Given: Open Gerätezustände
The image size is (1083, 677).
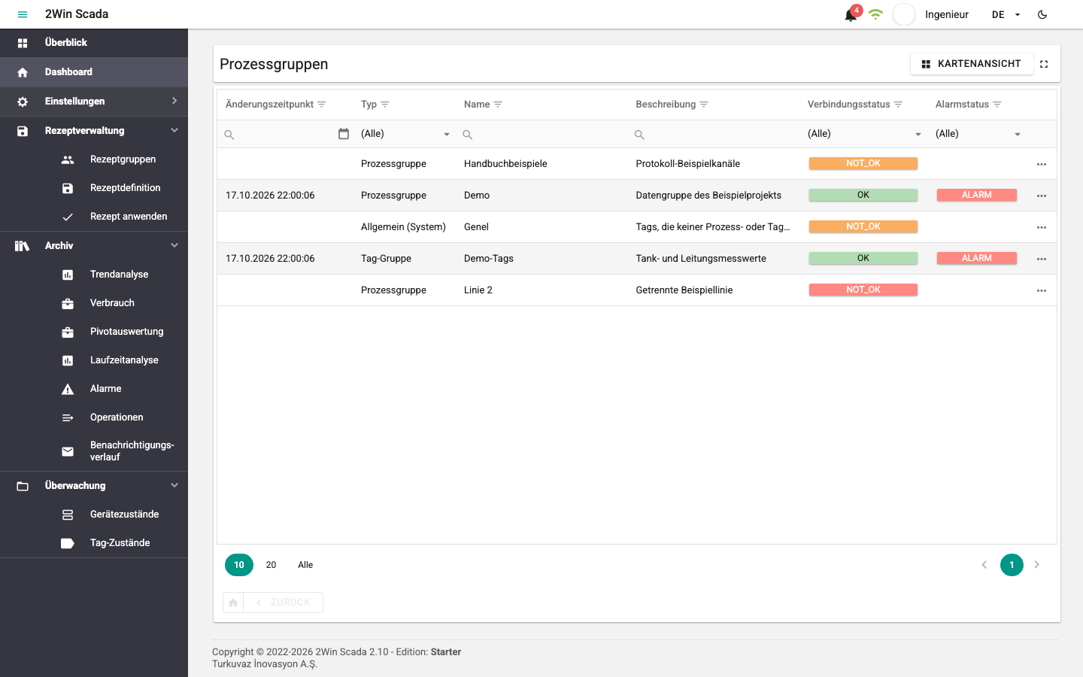Looking at the screenshot, I should (x=94, y=515).
